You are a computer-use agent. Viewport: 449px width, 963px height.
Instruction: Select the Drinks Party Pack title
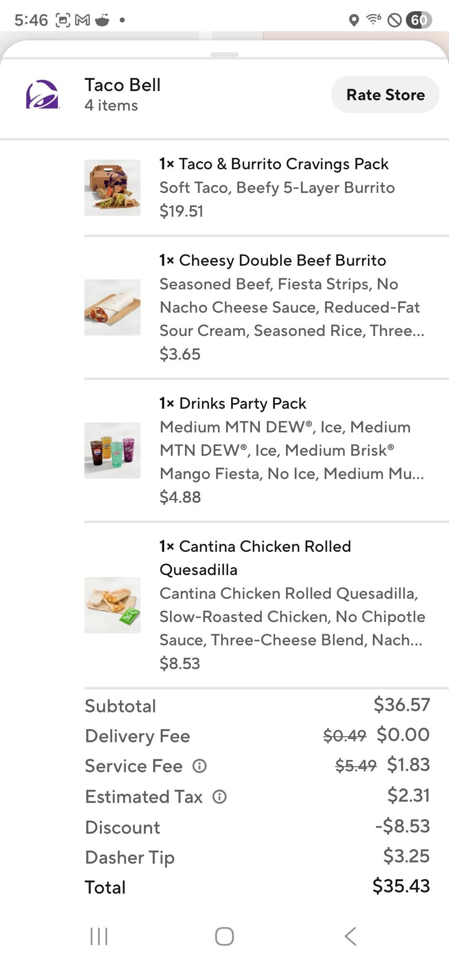click(233, 403)
